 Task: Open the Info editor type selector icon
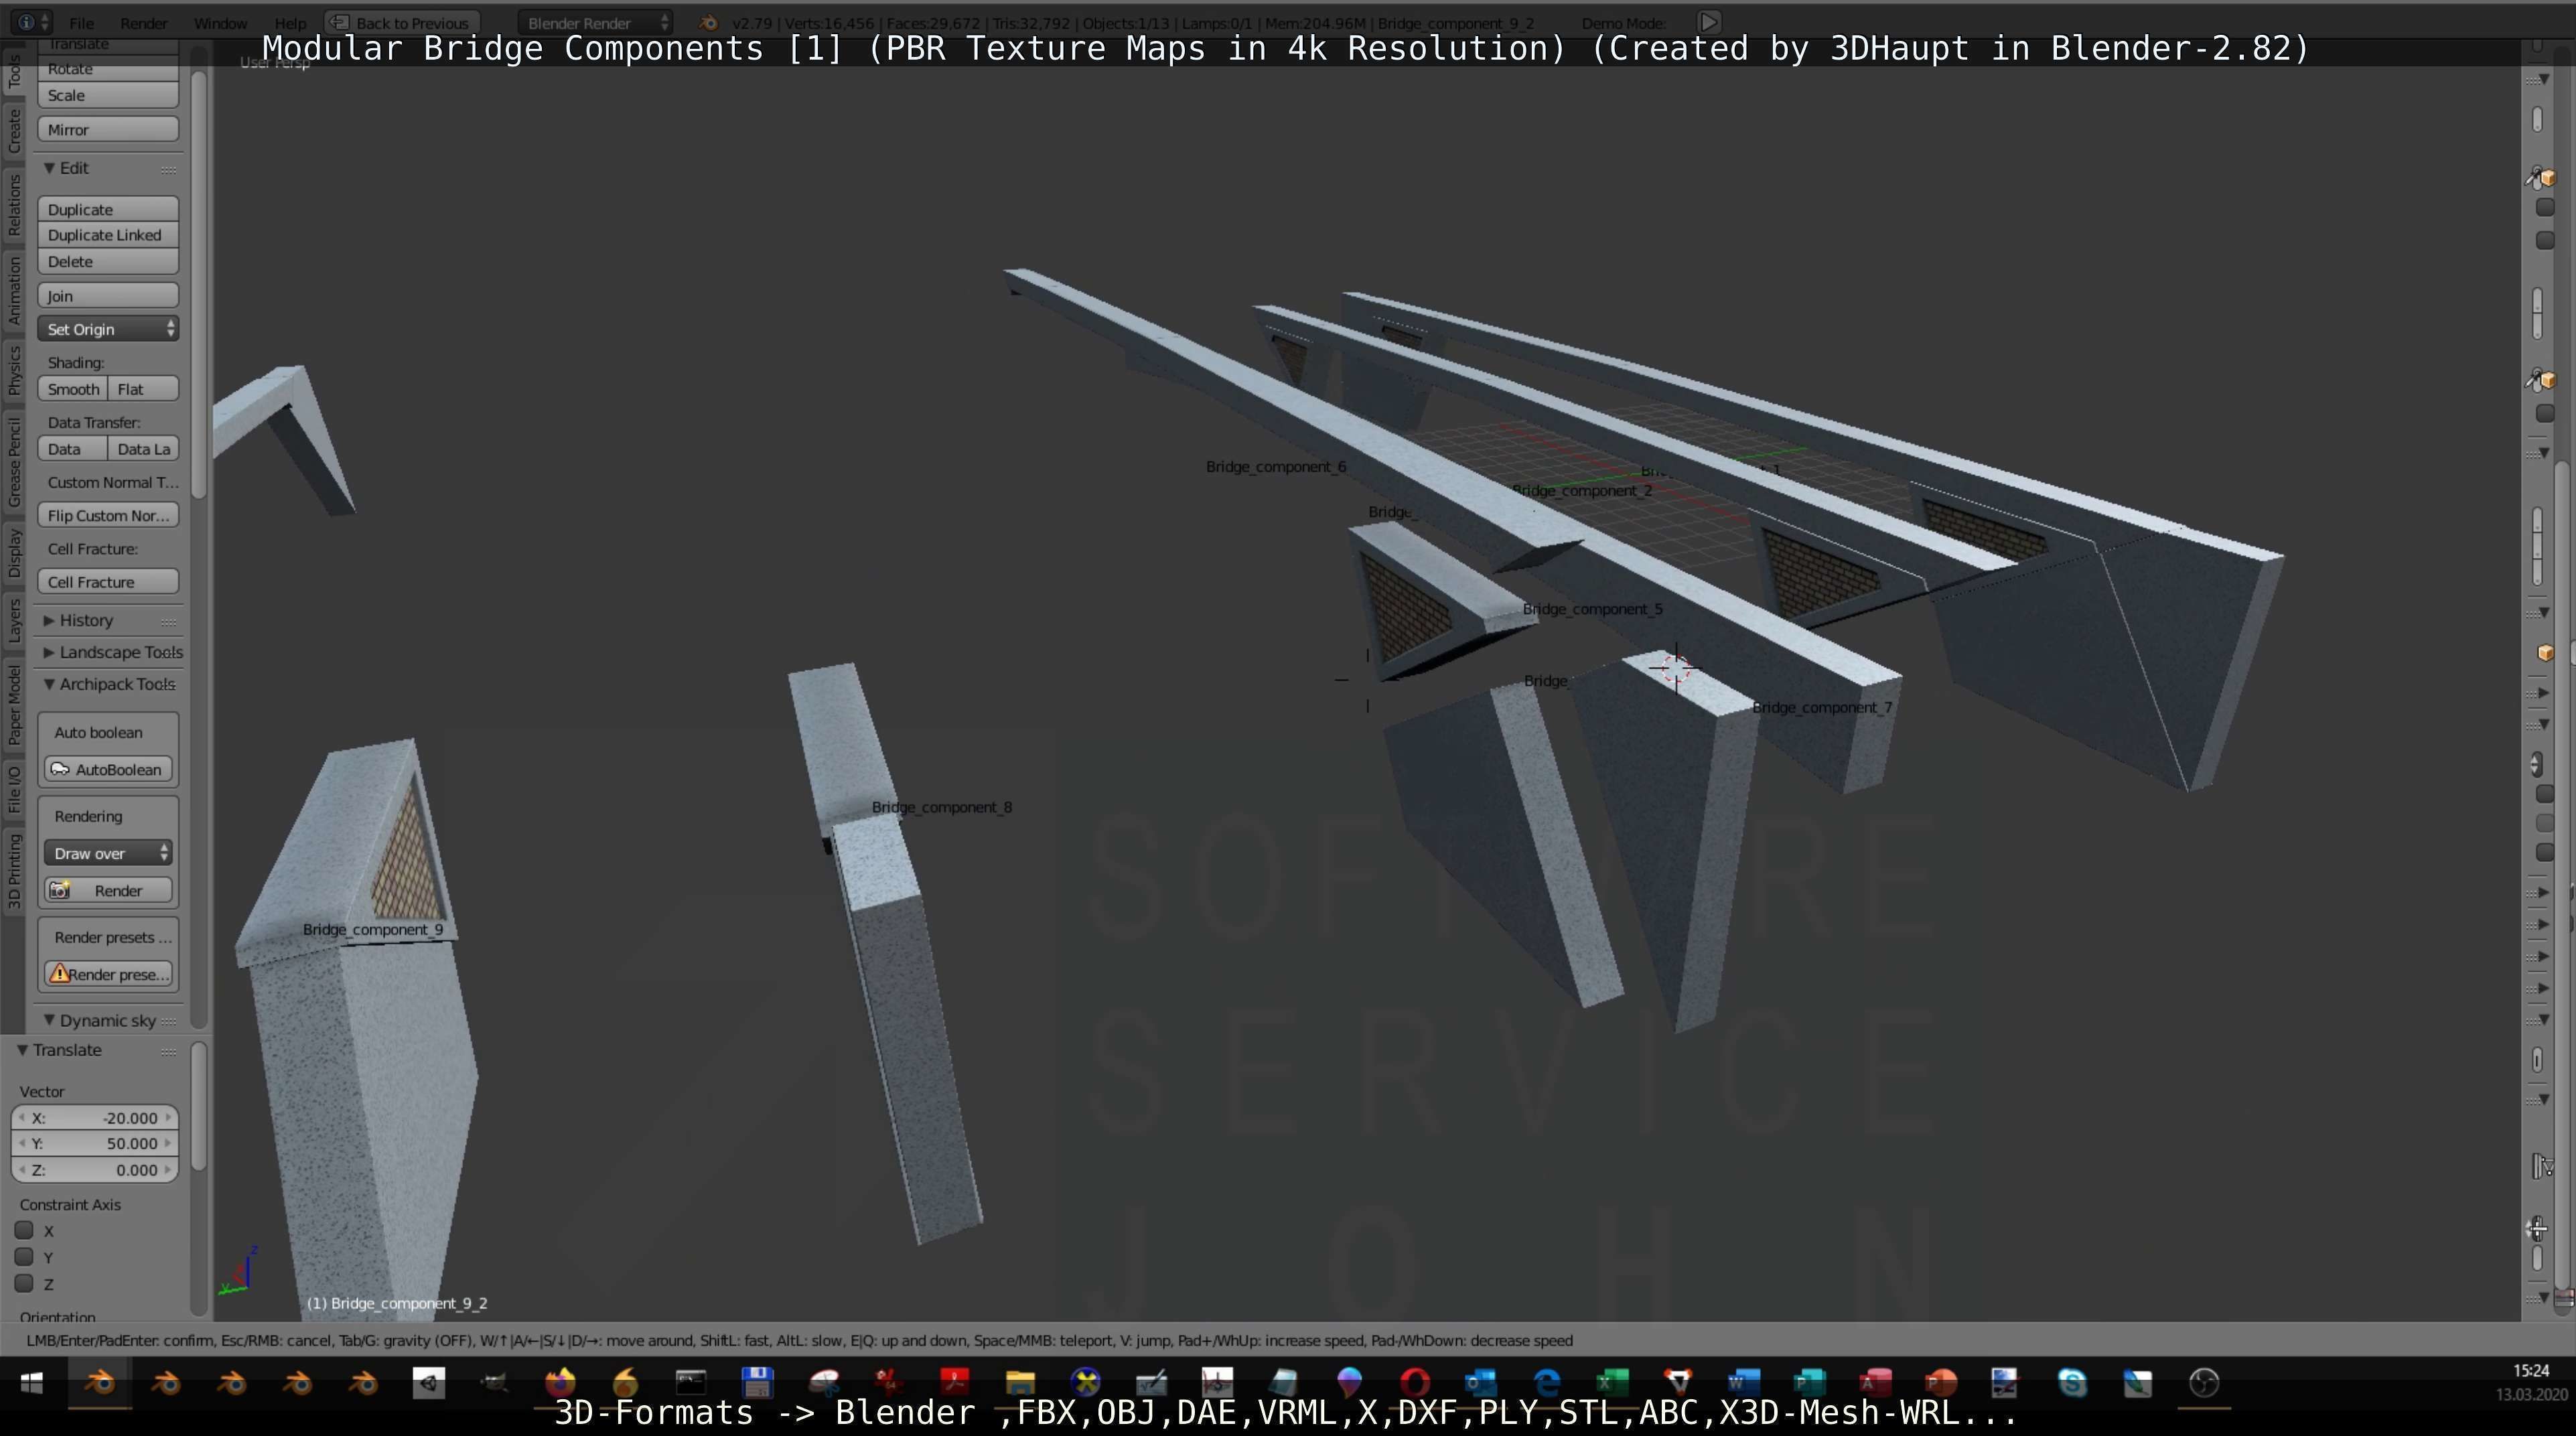point(32,22)
